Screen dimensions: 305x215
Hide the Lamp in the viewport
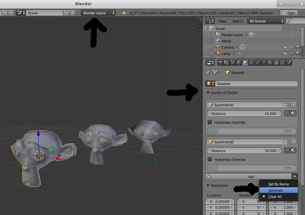[x=285, y=53]
